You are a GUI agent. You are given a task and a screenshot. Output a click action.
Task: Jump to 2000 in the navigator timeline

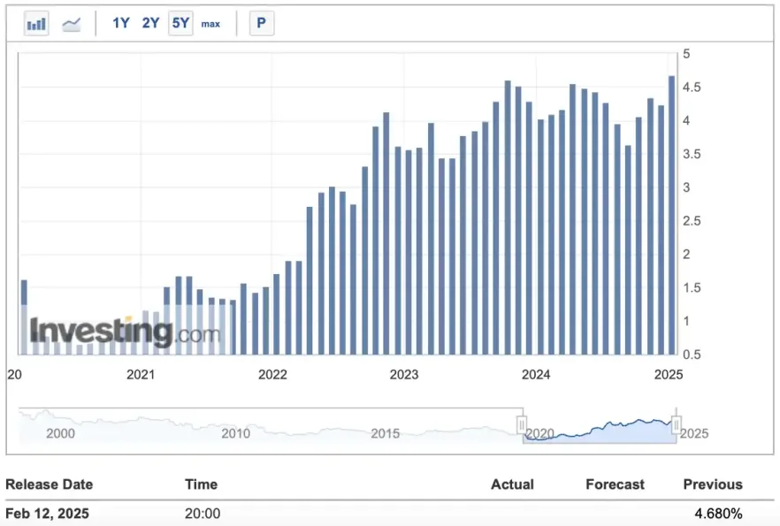[x=60, y=433]
